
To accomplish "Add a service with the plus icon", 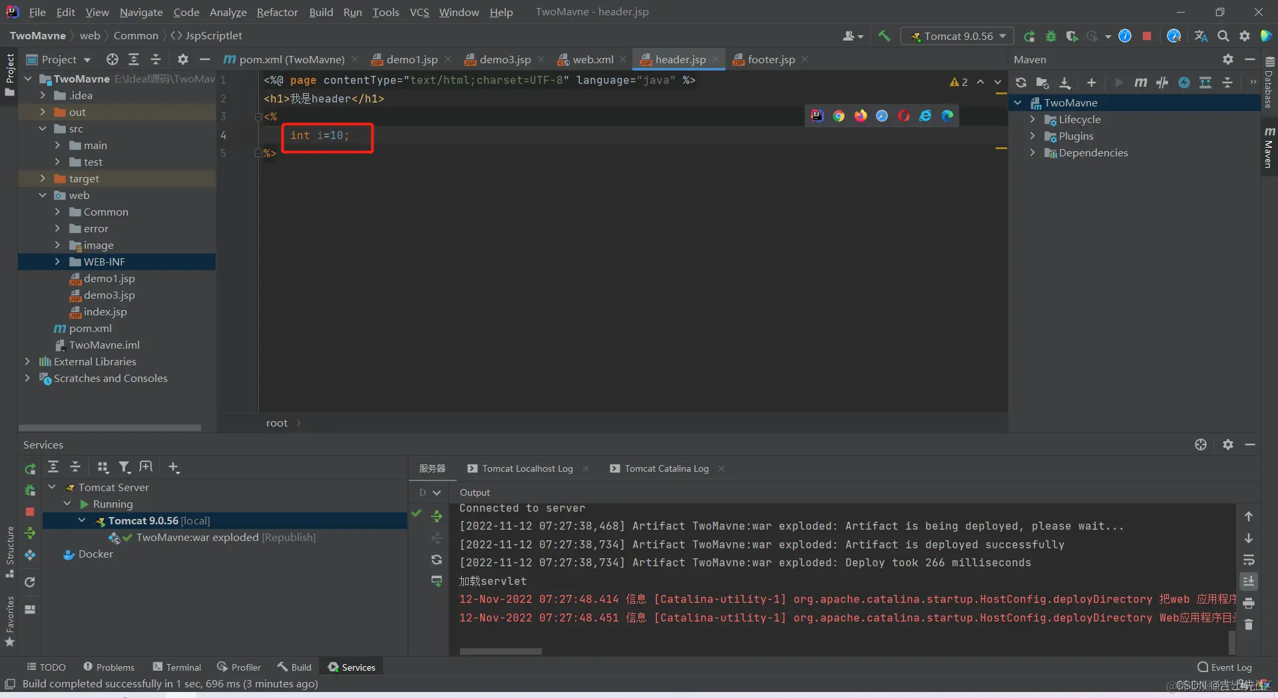I will (174, 467).
